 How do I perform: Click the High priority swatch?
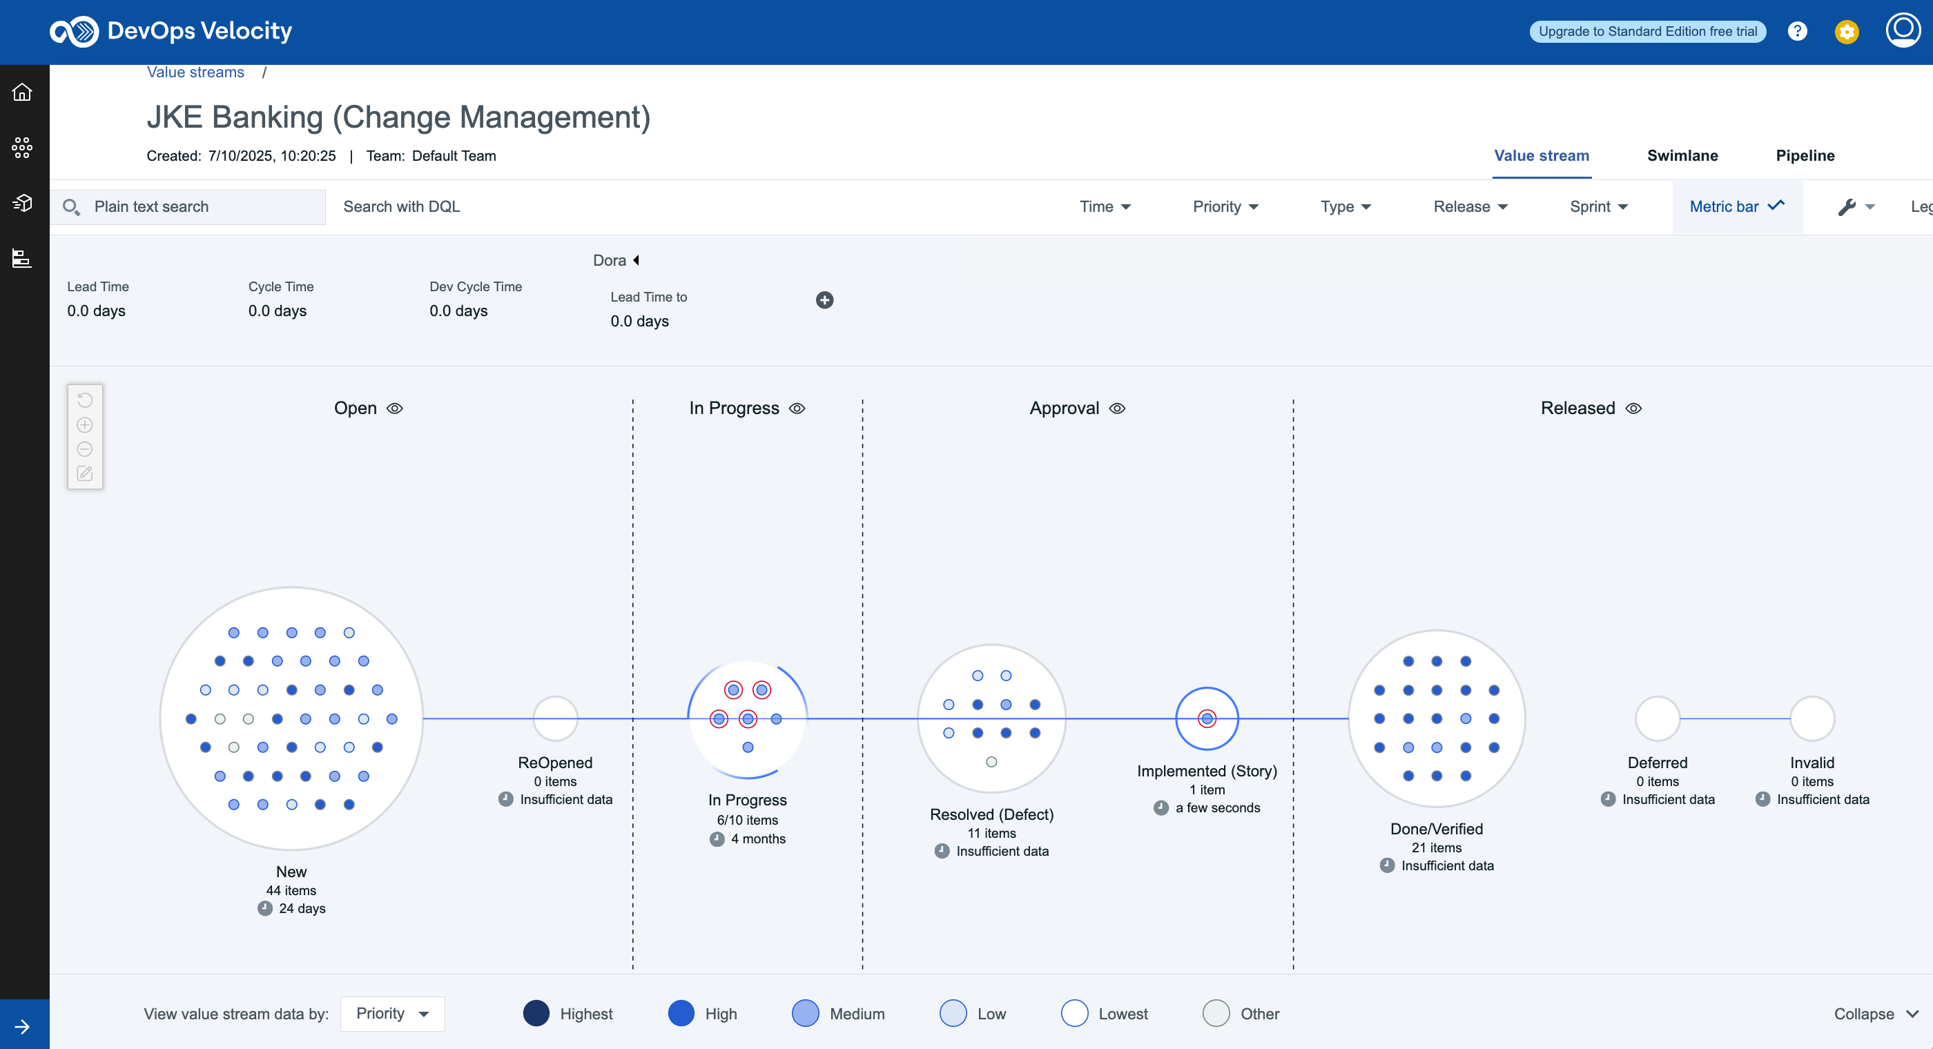tap(681, 1014)
